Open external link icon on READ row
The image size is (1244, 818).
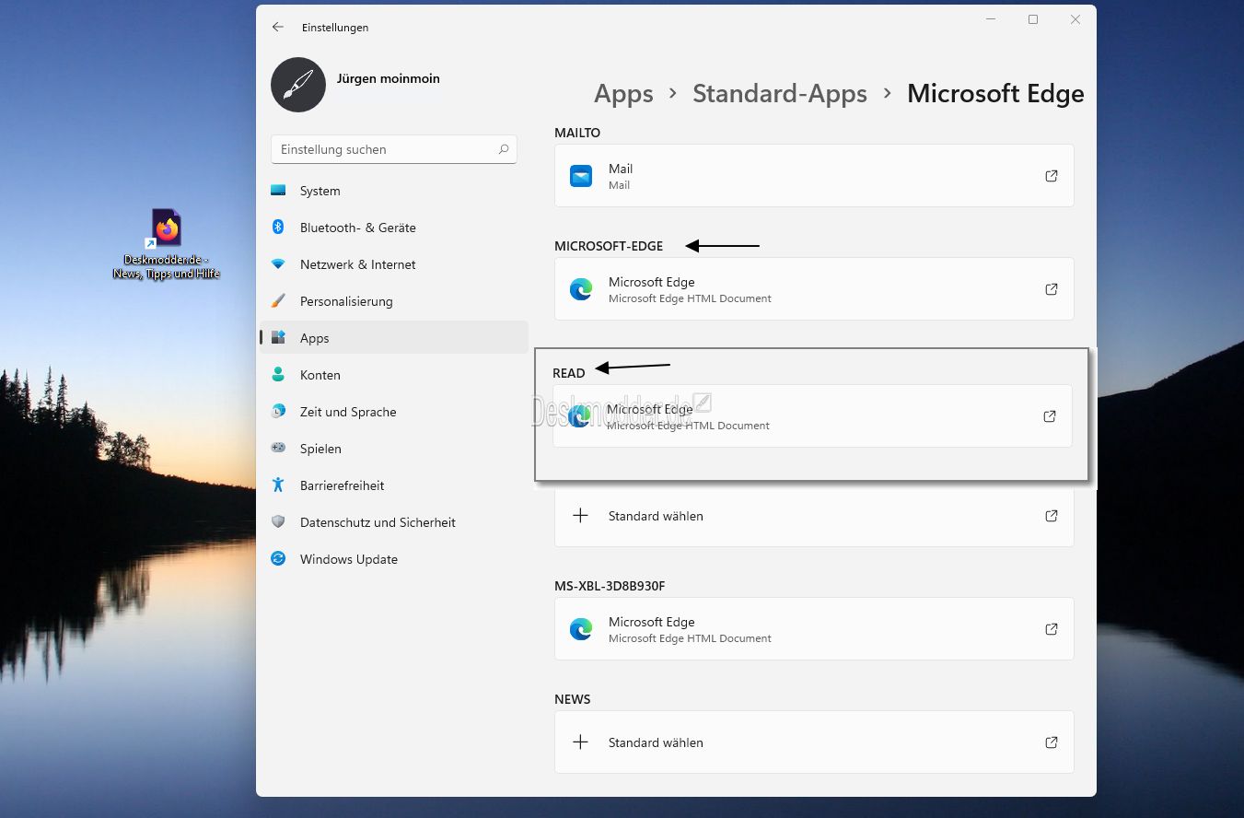tap(1050, 416)
